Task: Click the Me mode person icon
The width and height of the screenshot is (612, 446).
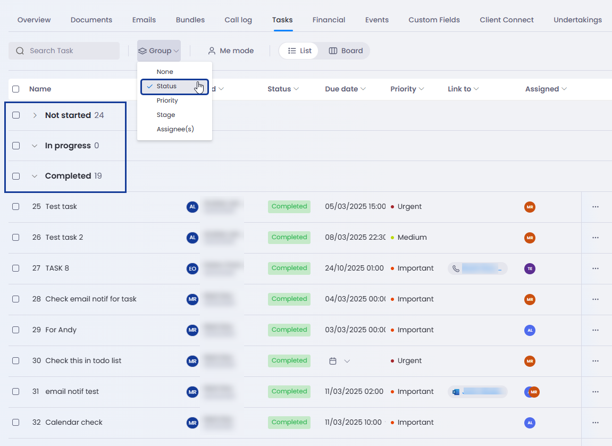Action: pyautogui.click(x=212, y=51)
